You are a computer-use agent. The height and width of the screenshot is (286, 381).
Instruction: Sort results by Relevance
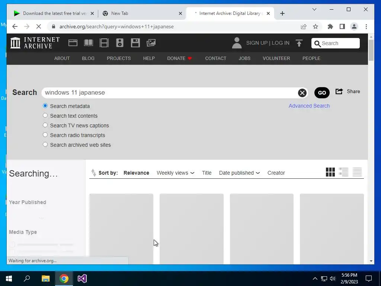[x=136, y=173]
